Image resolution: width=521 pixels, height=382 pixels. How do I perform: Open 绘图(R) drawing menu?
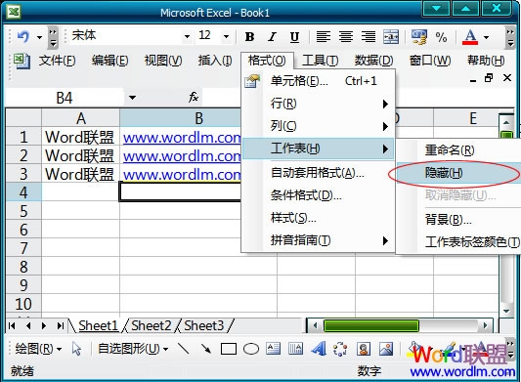(x=38, y=349)
